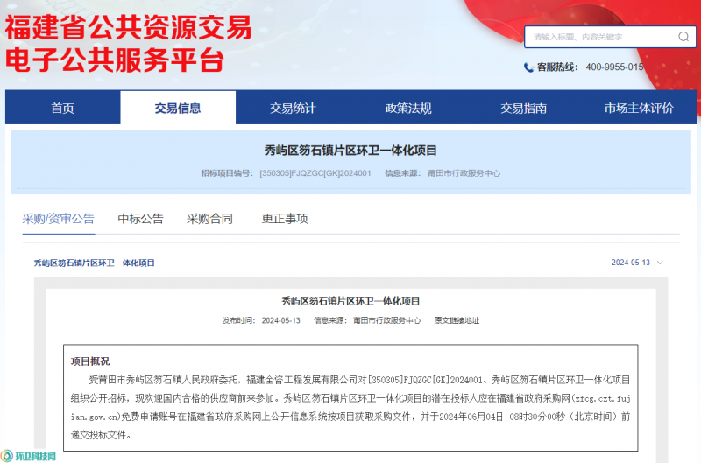Switch to the 中标公告 tab
The width and height of the screenshot is (701, 463).
coord(140,219)
